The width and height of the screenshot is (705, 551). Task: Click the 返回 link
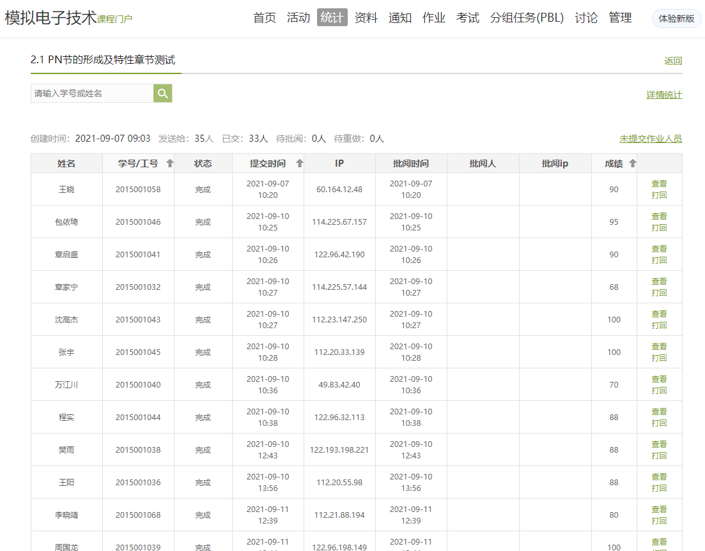click(672, 61)
